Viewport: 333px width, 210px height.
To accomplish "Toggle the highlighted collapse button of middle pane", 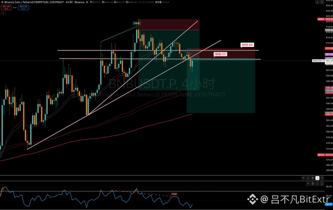I will pos(317,178).
